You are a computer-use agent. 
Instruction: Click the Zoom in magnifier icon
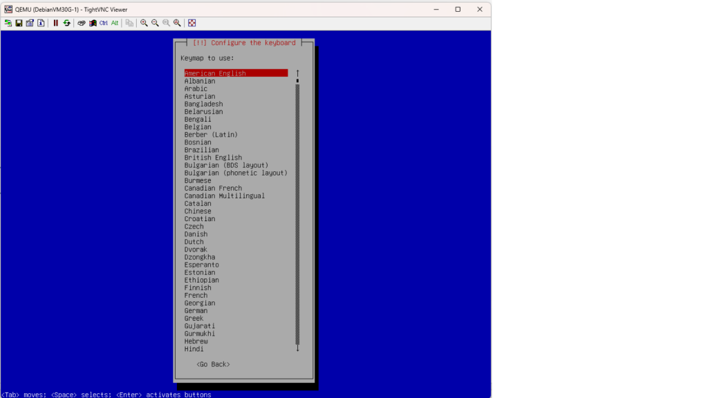coord(144,23)
